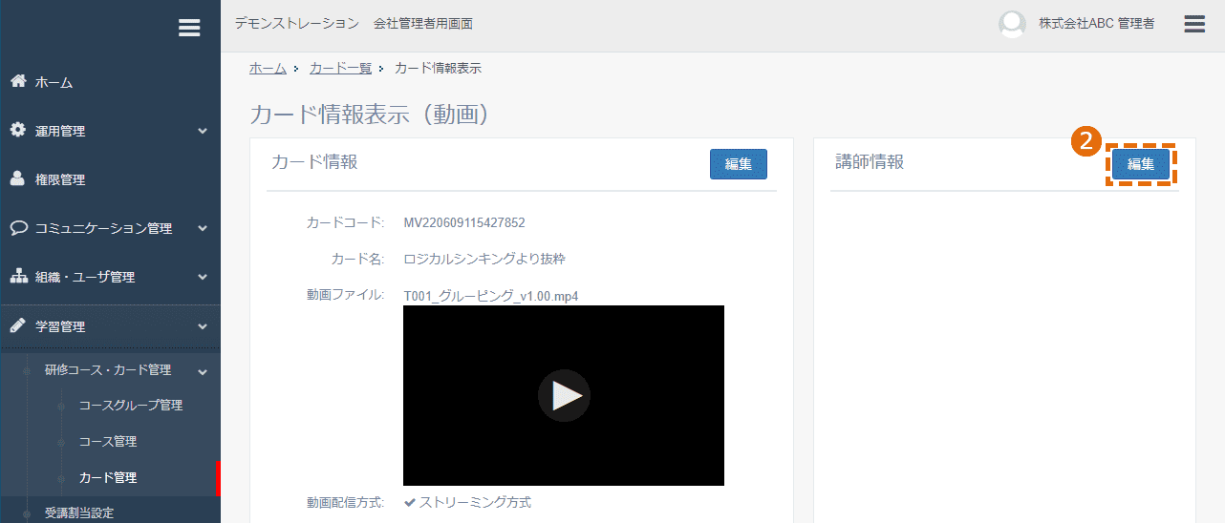Viewport: 1225px width, 523px height.
Task: Play the video with center play button
Action: pos(564,396)
